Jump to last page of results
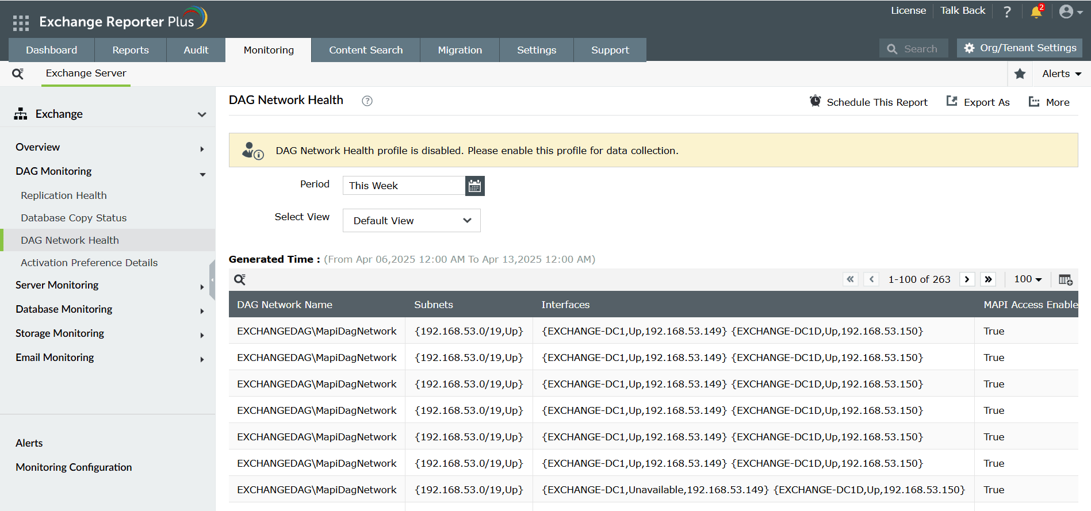The height and width of the screenshot is (511, 1091). (988, 279)
